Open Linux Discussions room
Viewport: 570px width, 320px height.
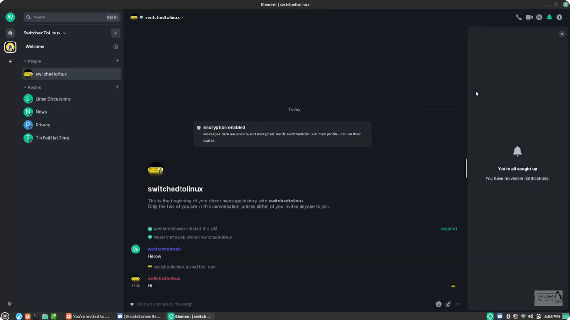coord(71,99)
